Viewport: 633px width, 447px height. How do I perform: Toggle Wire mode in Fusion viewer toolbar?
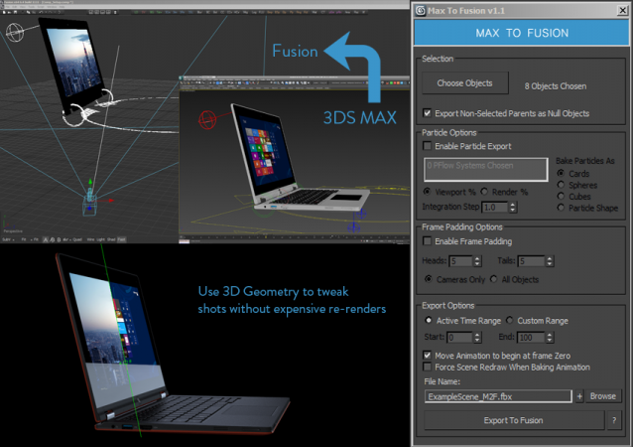point(90,239)
